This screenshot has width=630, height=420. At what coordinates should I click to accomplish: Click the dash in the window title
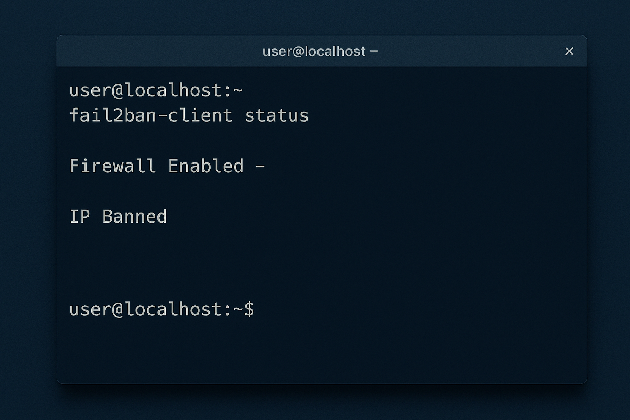[374, 51]
